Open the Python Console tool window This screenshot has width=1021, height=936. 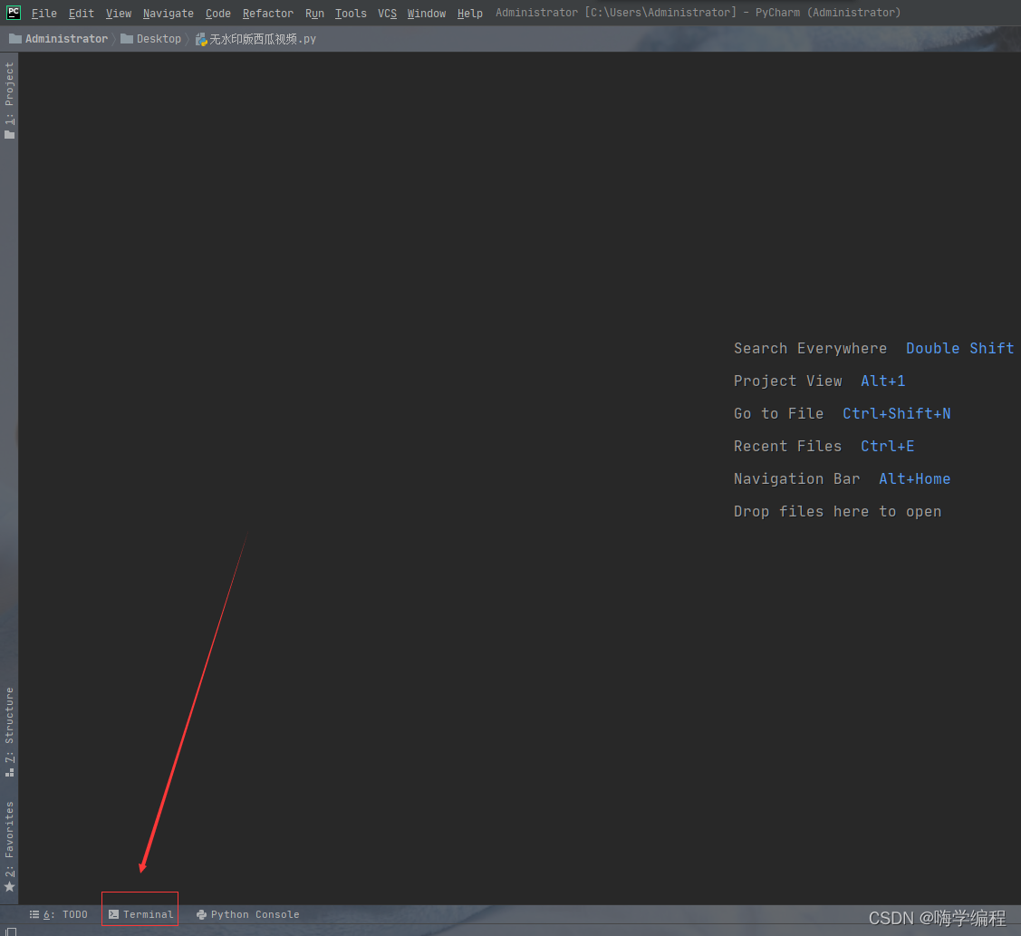(x=248, y=914)
